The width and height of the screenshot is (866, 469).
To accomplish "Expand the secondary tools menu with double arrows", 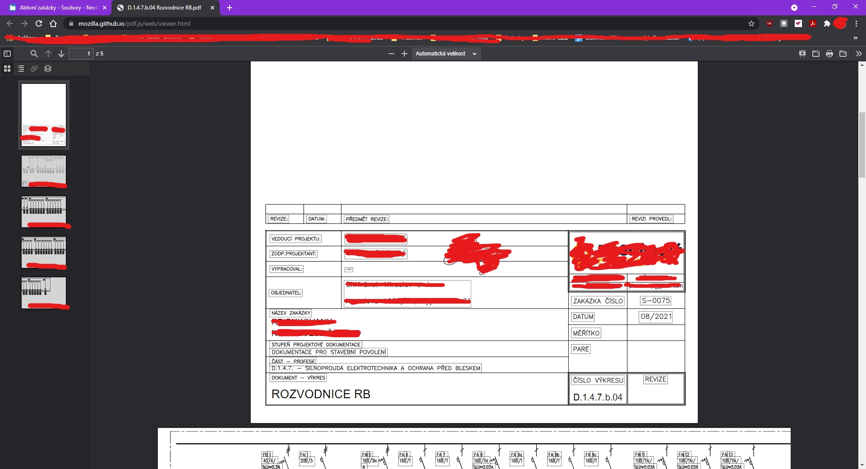I will click(x=858, y=54).
